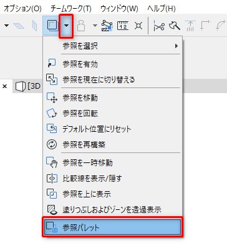
Task: Open the 参照パレット menu entry
Action: click(112, 227)
